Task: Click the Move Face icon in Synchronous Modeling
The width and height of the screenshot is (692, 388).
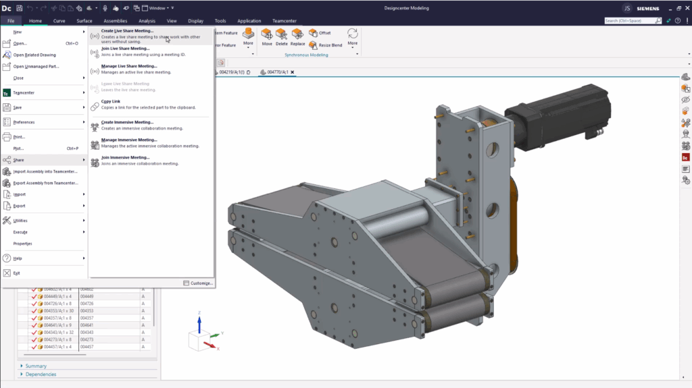Action: (267, 34)
